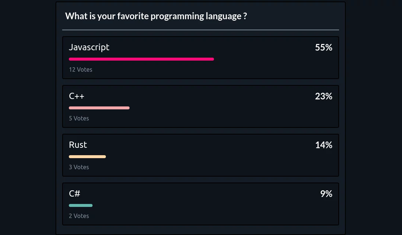Click the 23% percentage for C++
Viewport: 402px width, 235px height.
(x=324, y=96)
